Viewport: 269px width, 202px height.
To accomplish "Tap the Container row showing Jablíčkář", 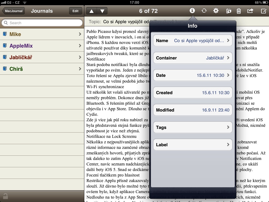I will click(193, 58).
